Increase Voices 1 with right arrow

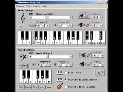coord(102,65)
